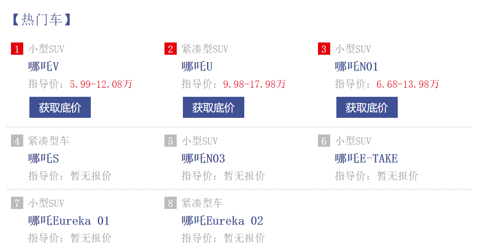Click the gray rank 5 badge
The width and height of the screenshot is (496, 251).
(x=171, y=141)
